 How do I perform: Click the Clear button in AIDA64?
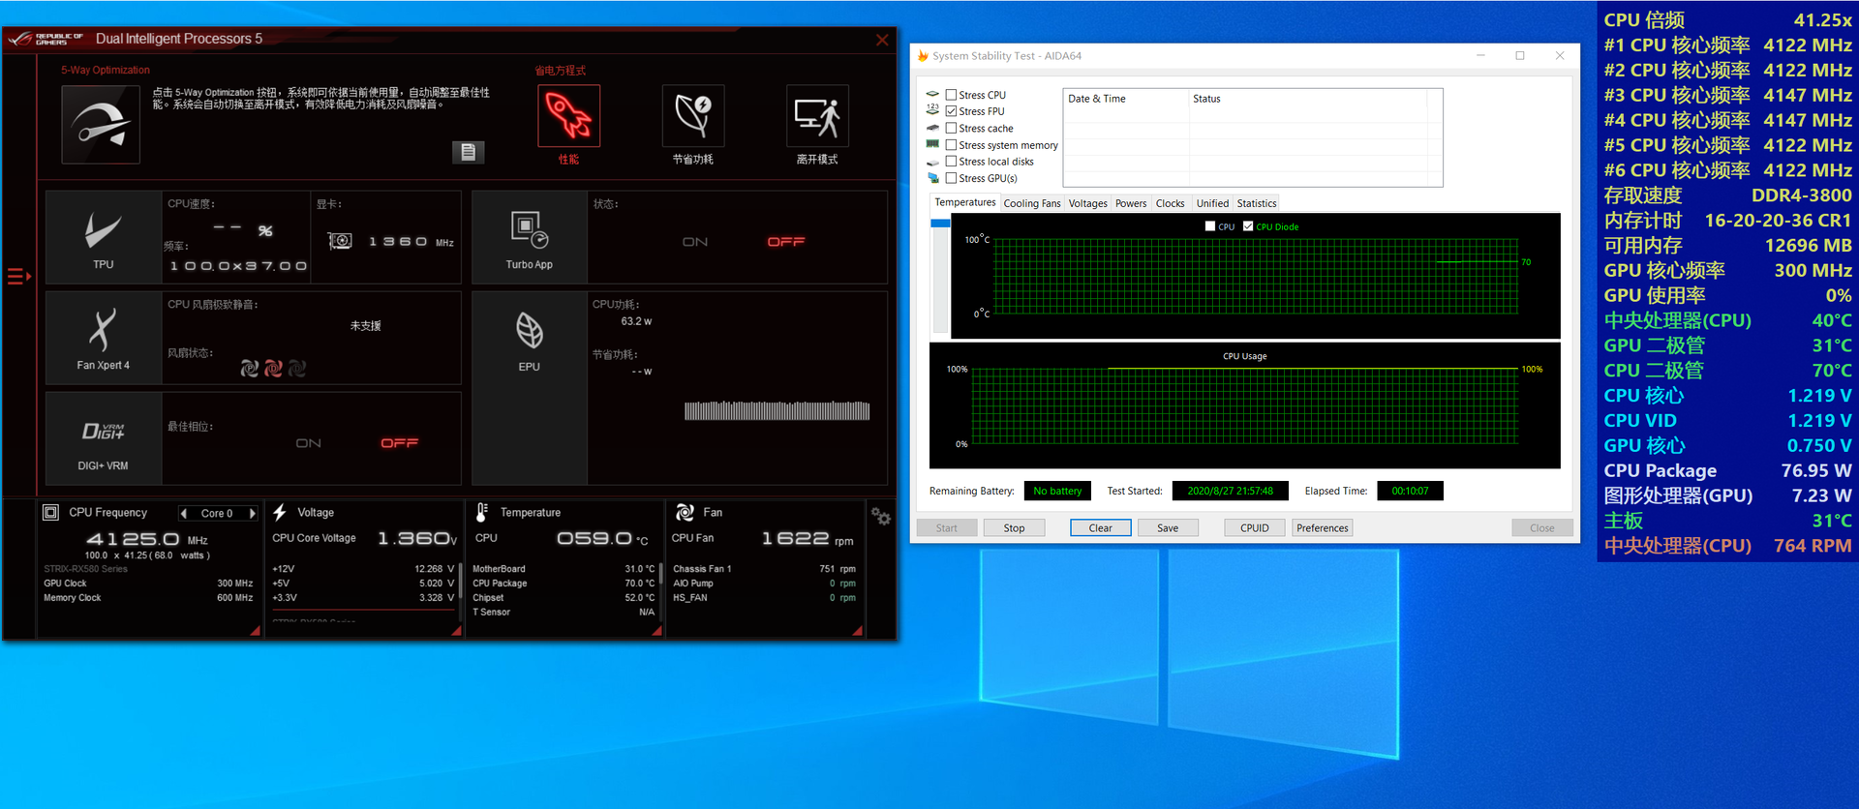[x=1101, y=528]
